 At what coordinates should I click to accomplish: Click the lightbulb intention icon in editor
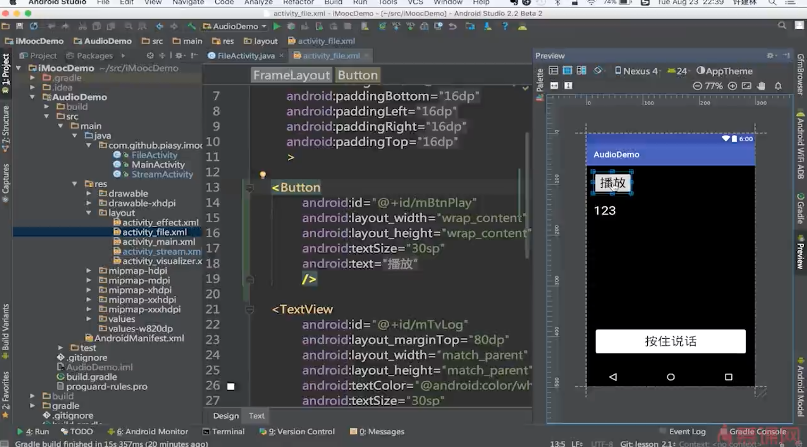(x=263, y=175)
